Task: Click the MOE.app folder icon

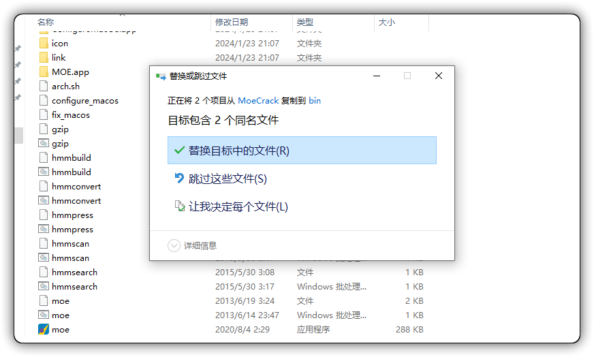Action: 44,72
